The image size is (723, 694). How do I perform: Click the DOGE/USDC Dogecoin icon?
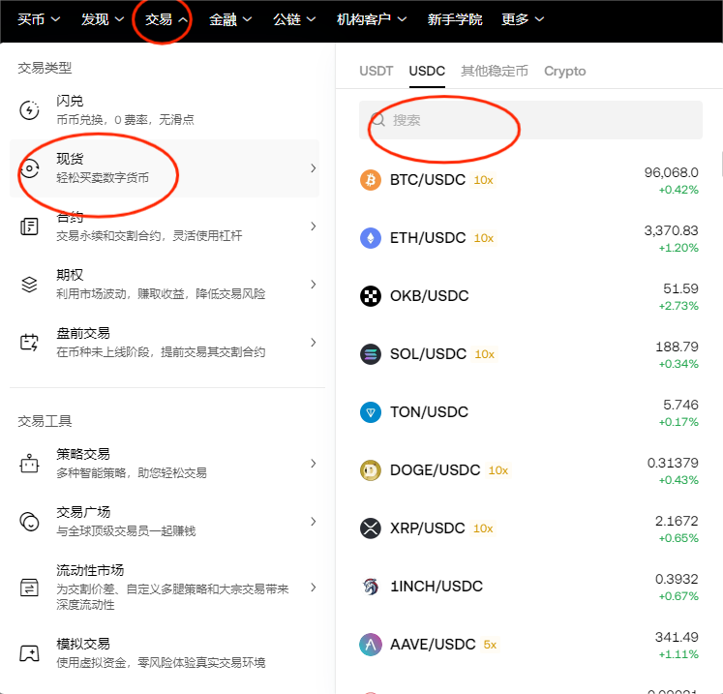pyautogui.click(x=371, y=470)
